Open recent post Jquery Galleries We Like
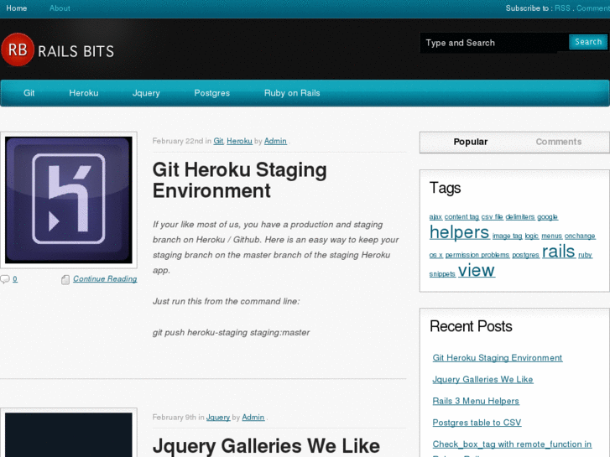 pos(482,379)
